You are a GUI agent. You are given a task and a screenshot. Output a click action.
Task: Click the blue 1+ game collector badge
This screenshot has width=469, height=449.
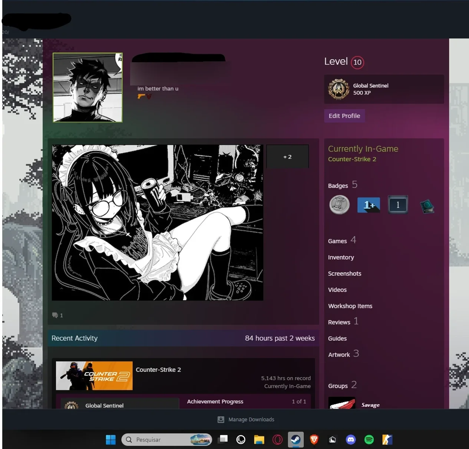(369, 205)
